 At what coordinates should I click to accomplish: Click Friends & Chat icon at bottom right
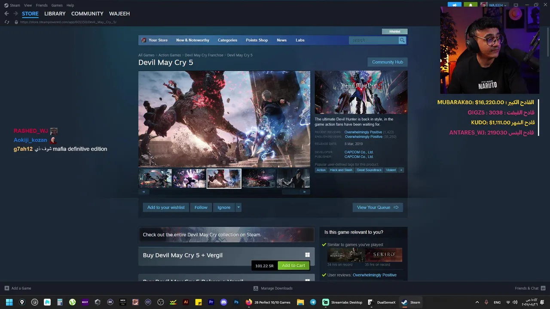(x=543, y=288)
